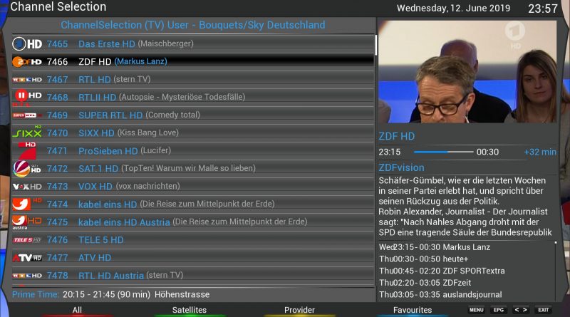Select the Das Erste HD channel name
Viewport: 570px width, 317px height.
[x=106, y=44]
